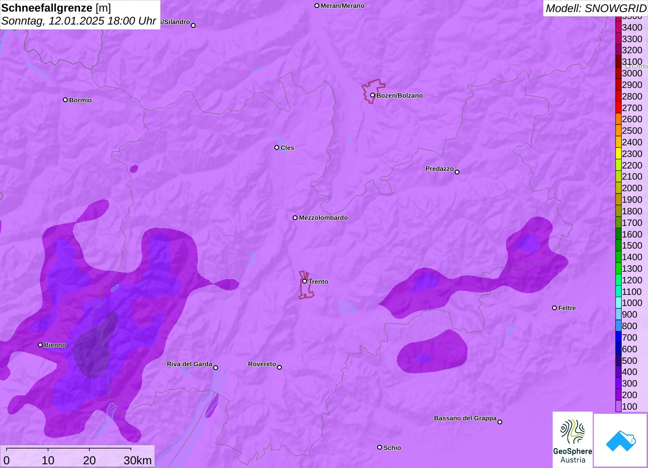Click the Schio city marker dot

pos(380,448)
